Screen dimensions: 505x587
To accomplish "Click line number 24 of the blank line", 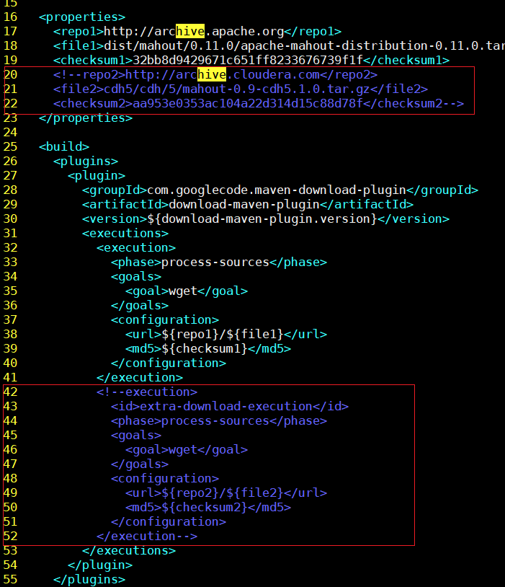I will tap(10, 133).
